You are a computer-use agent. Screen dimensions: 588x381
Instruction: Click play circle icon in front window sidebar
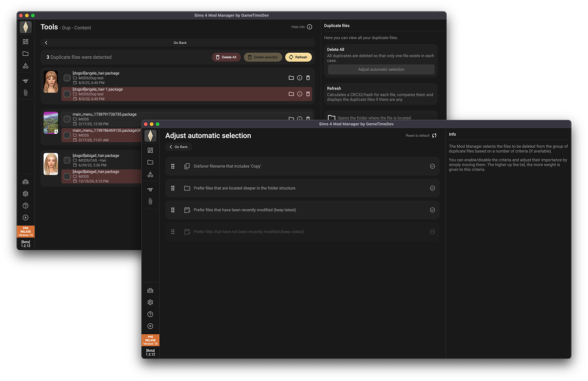click(150, 326)
